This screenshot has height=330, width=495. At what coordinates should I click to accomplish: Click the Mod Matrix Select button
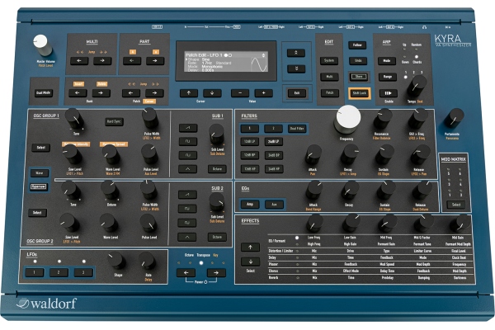point(456,205)
